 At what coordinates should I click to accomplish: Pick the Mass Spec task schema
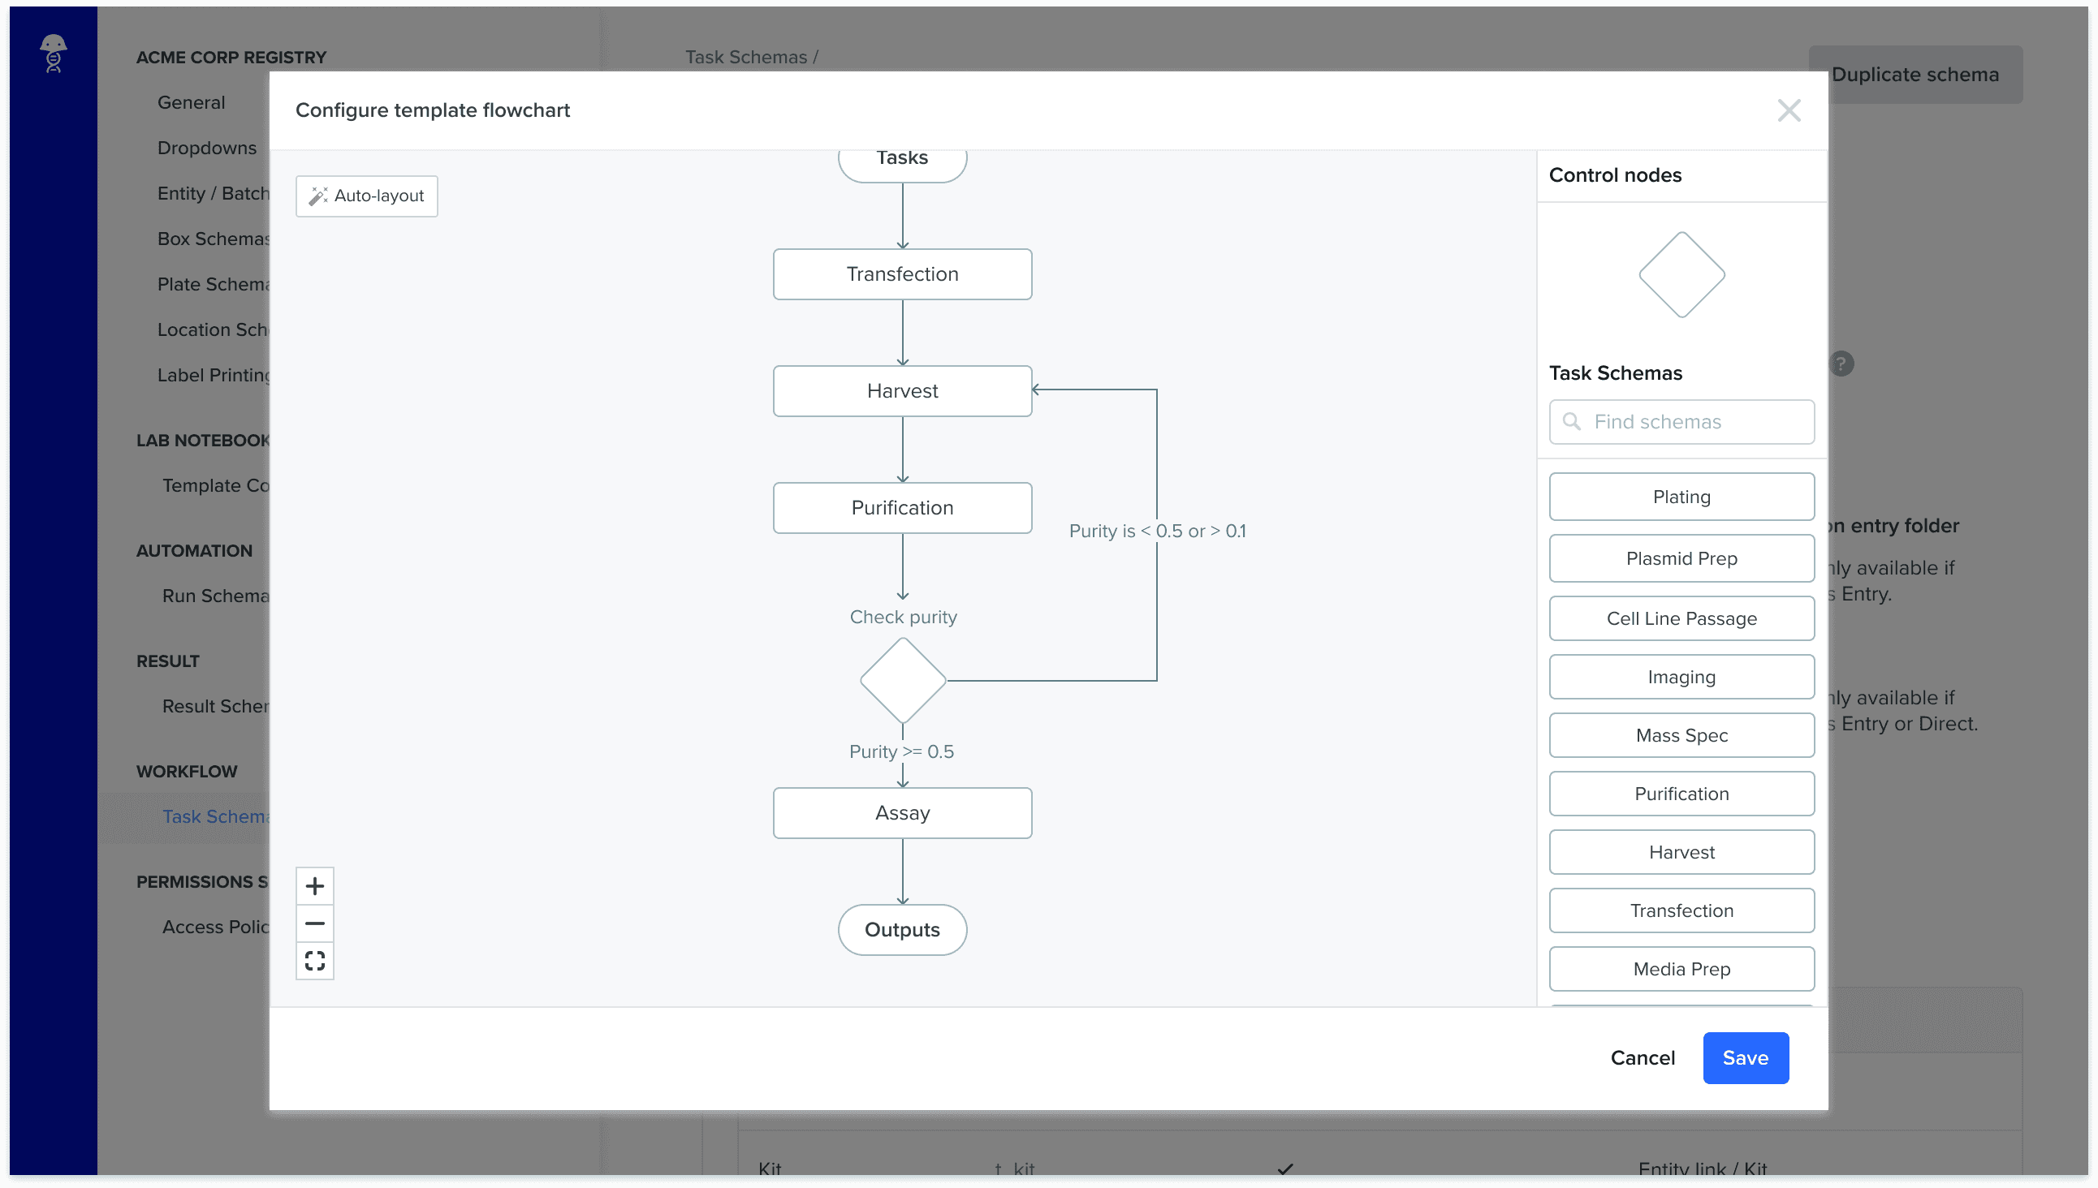(x=1681, y=735)
